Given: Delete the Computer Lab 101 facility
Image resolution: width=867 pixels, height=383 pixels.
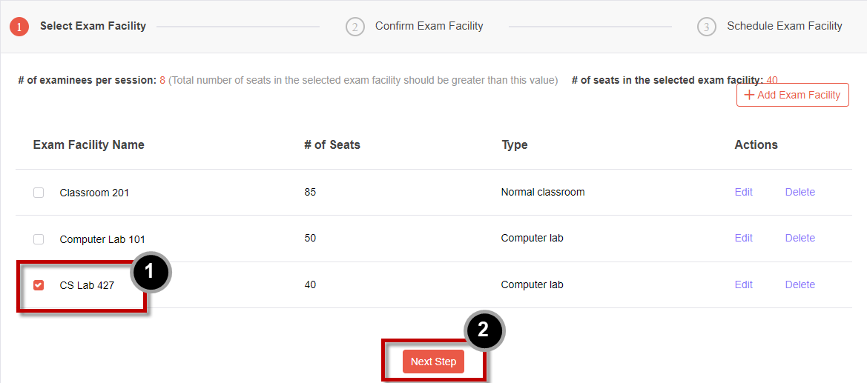Looking at the screenshot, I should 800,239.
